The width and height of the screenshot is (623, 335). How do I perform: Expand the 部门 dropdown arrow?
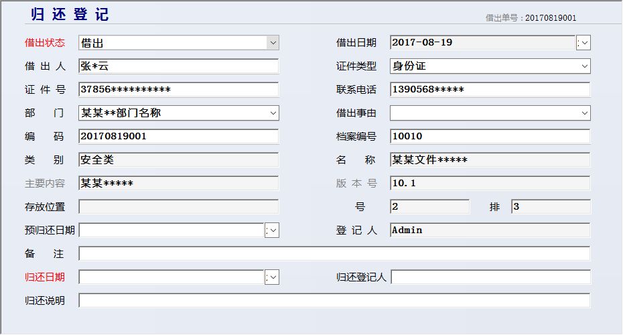tap(273, 113)
